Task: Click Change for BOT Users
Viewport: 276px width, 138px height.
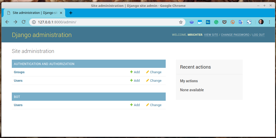Action: pos(154,105)
